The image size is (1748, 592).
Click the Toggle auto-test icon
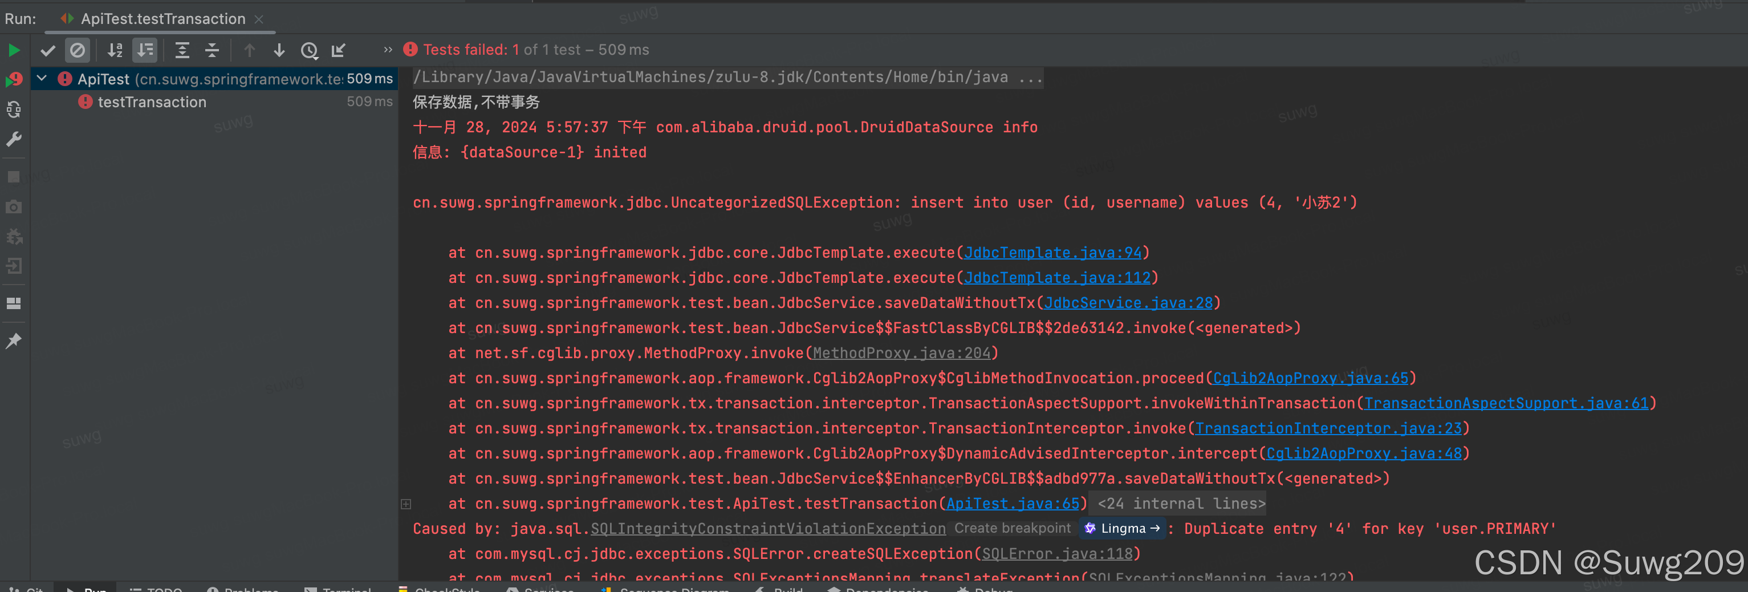pyautogui.click(x=14, y=110)
